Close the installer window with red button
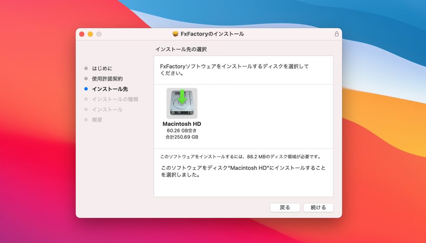426x243 pixels. [82, 34]
